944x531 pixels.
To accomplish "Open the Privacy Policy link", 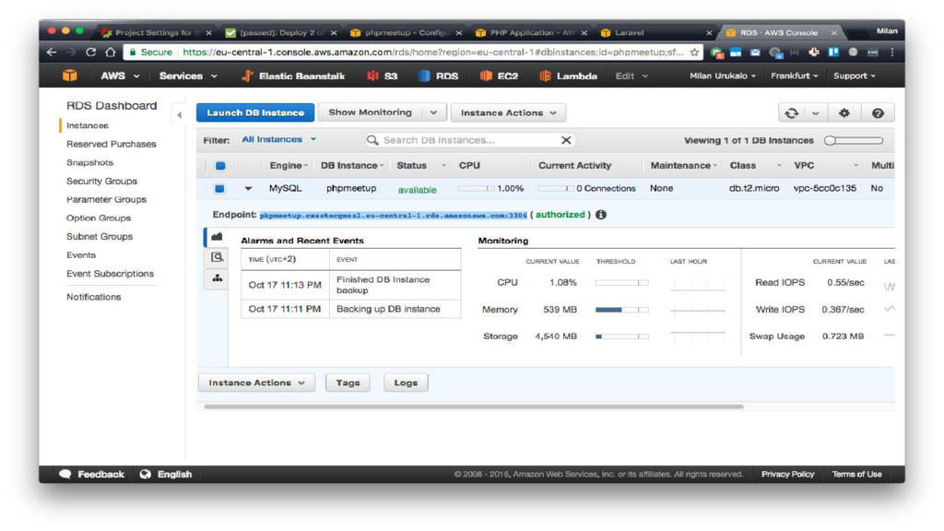I will click(x=787, y=474).
